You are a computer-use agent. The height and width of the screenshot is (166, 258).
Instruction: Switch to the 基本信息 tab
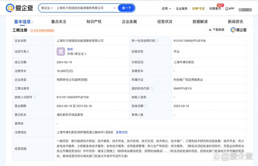coord(22,22)
